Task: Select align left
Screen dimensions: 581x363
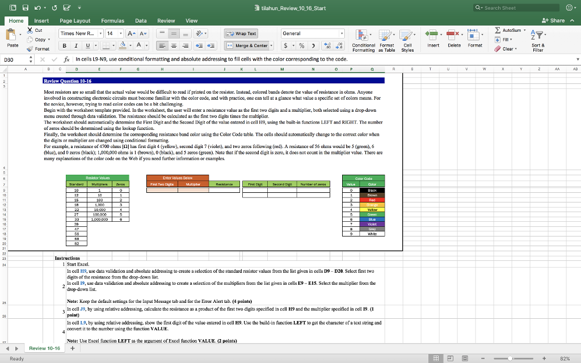Action: point(162,45)
